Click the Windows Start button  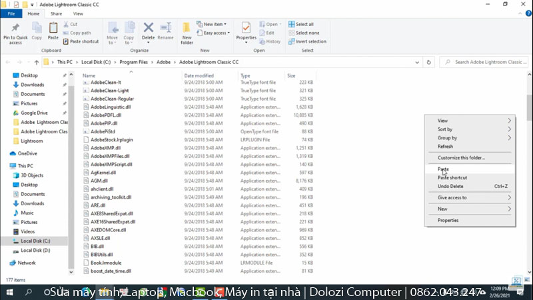[x=10, y=293]
